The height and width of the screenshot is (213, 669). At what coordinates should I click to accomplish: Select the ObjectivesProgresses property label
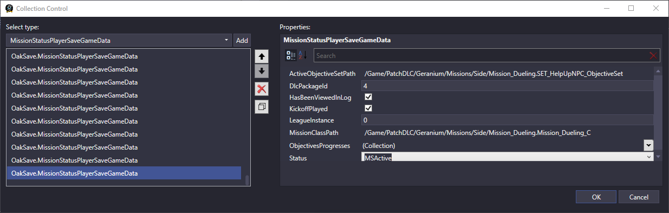(320, 146)
